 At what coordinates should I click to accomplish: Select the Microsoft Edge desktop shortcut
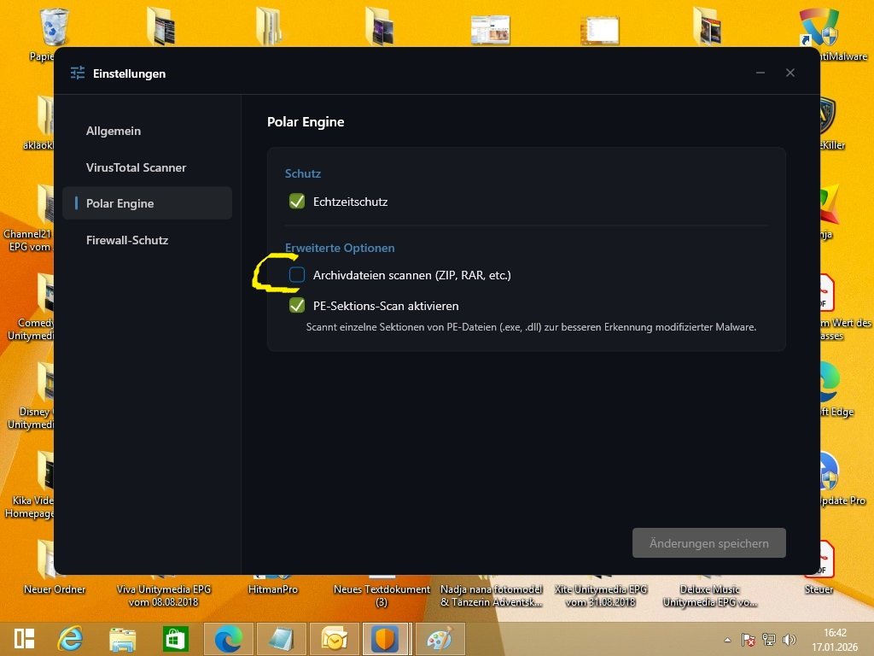pyautogui.click(x=830, y=382)
